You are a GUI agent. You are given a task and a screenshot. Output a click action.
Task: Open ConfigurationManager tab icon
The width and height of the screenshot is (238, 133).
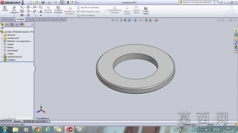coord(12,25)
